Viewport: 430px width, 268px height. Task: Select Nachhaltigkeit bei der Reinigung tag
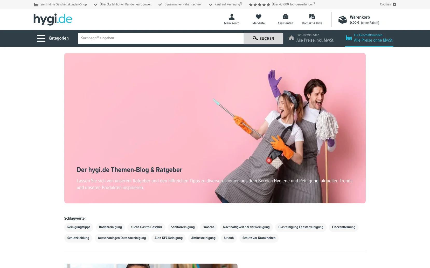coord(246,227)
